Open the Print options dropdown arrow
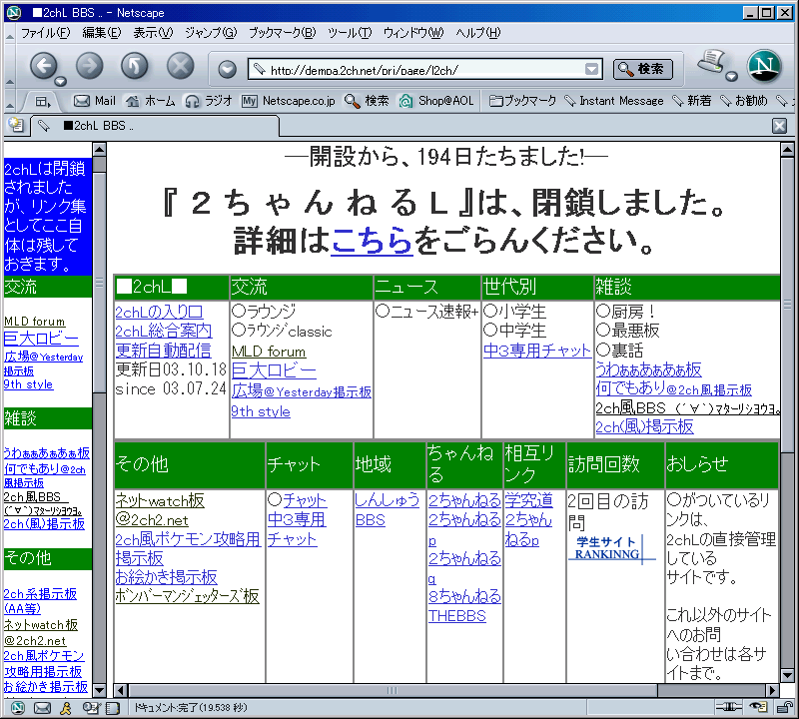799x719 pixels. tap(732, 77)
